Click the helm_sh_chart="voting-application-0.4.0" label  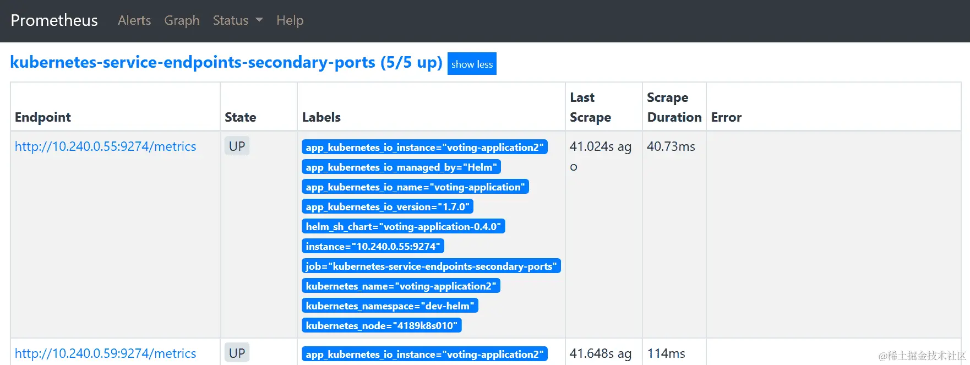click(x=404, y=227)
